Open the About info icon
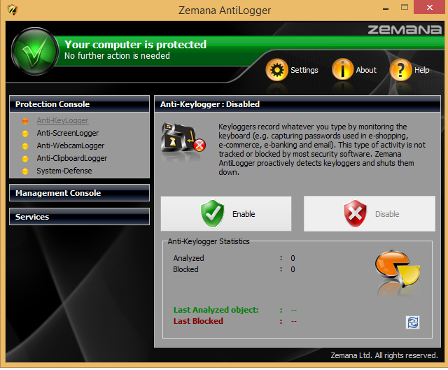 (x=342, y=69)
